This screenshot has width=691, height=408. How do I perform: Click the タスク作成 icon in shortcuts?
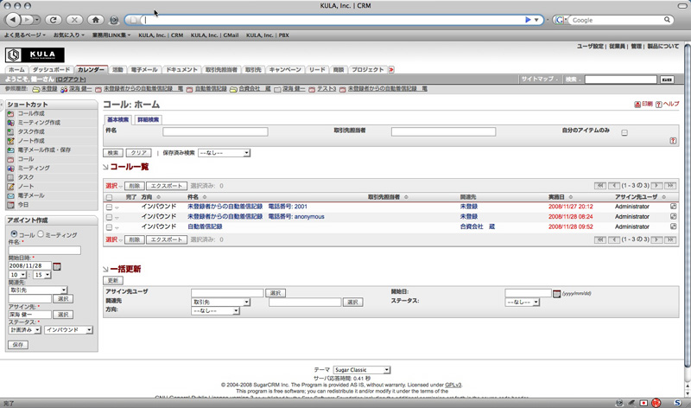pos(10,131)
